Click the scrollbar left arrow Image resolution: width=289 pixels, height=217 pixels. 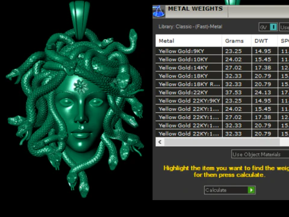(x=160, y=142)
